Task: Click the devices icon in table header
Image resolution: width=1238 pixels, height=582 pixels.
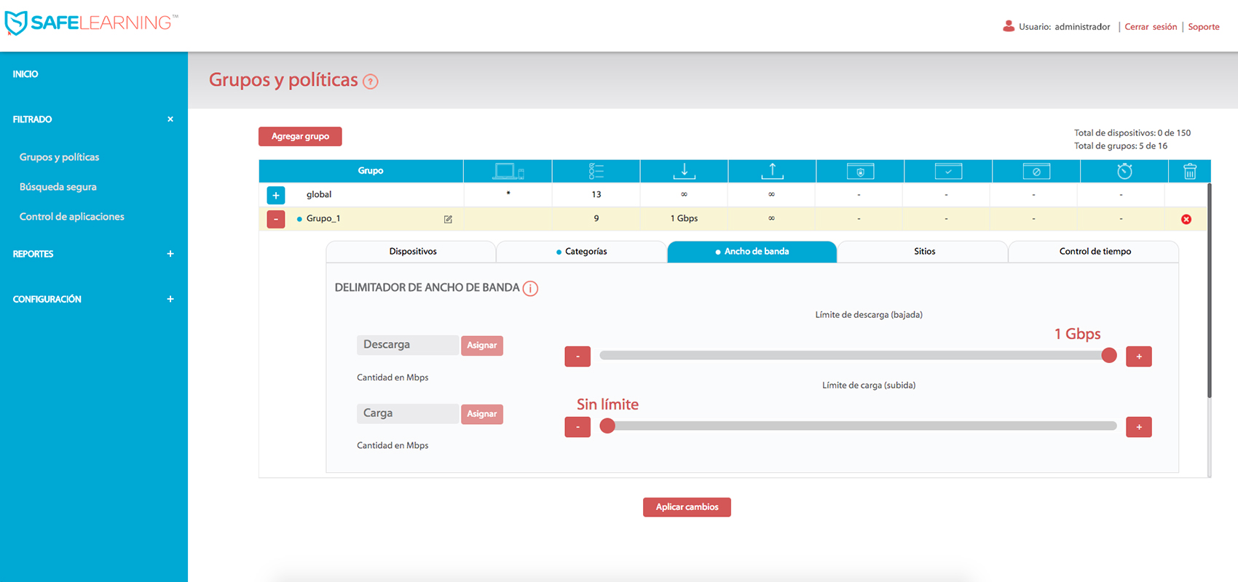Action: click(508, 171)
